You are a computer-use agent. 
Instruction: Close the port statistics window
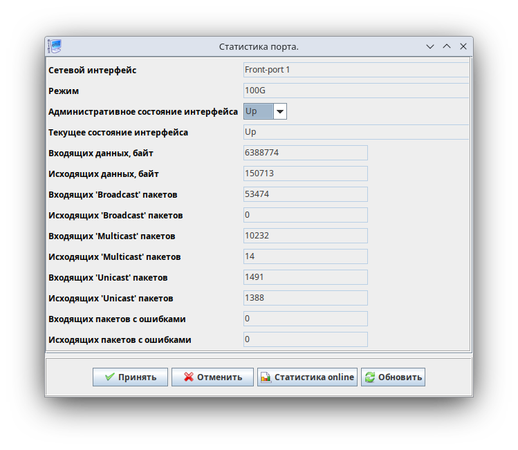click(x=463, y=46)
